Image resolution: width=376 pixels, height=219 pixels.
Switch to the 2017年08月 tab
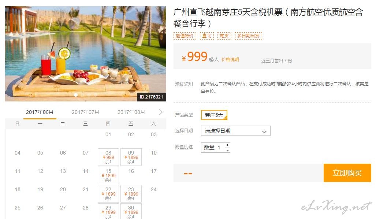[131, 112]
